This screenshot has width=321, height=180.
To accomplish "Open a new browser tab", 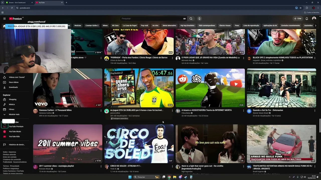I will pos(66,2).
